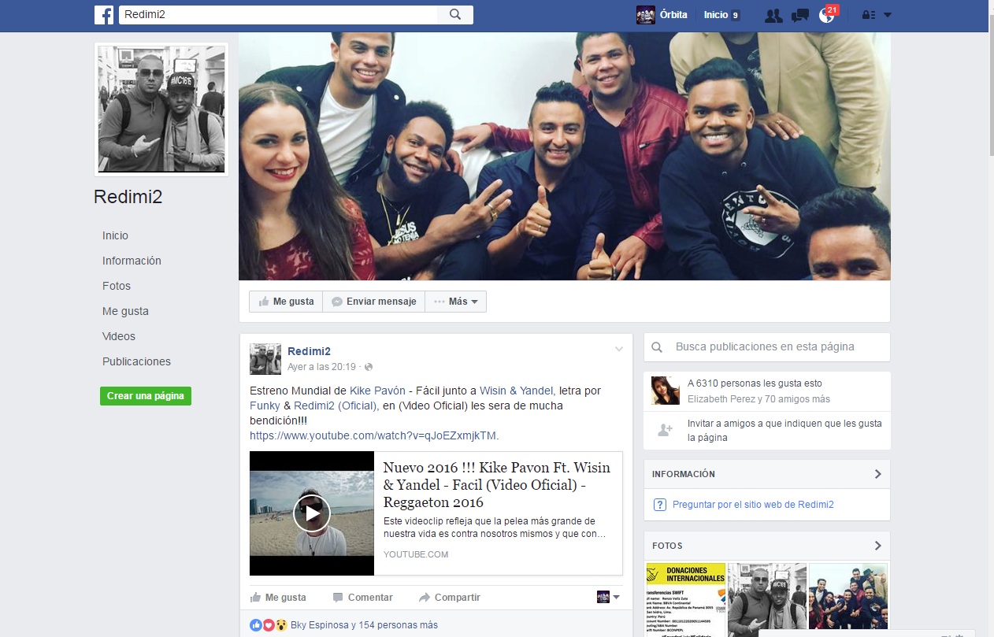Open Redimi2 (Oficial) link in post
The image size is (994, 637).
click(336, 406)
